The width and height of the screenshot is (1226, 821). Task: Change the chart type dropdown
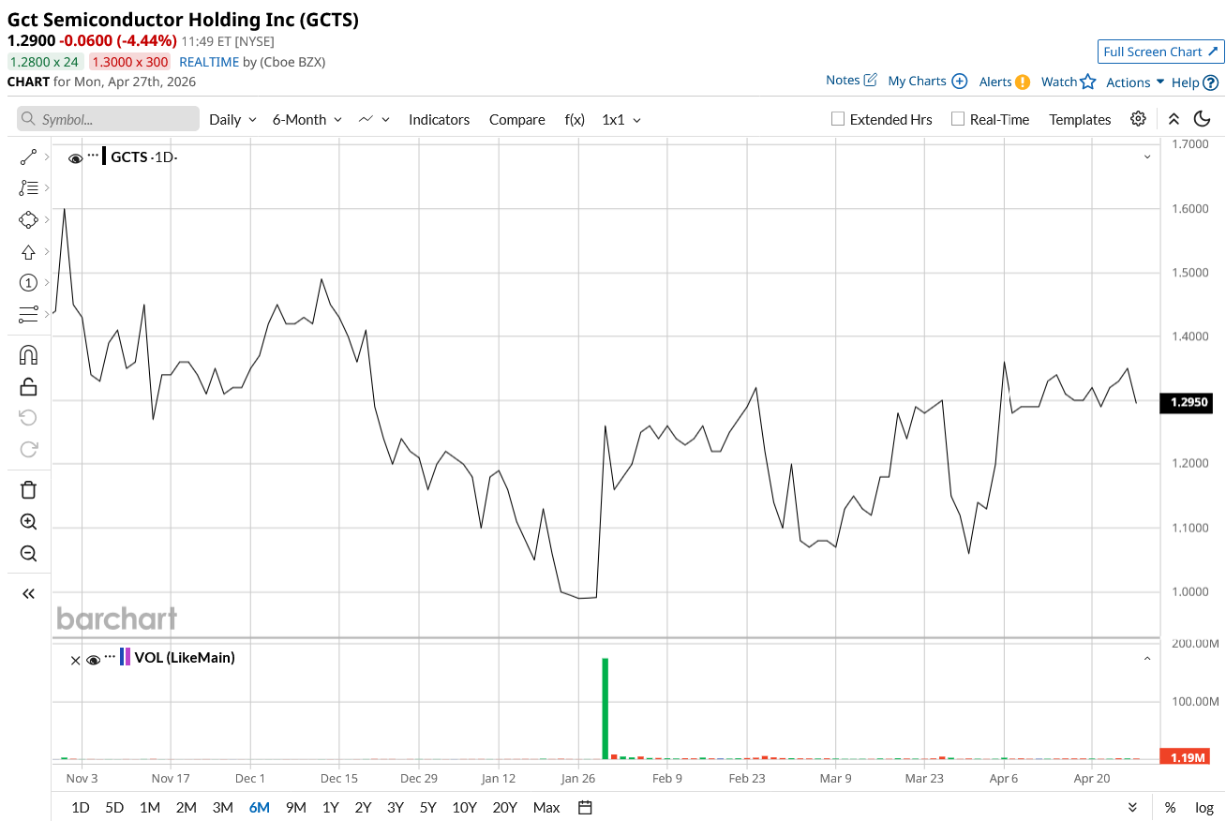pyautogui.click(x=376, y=119)
